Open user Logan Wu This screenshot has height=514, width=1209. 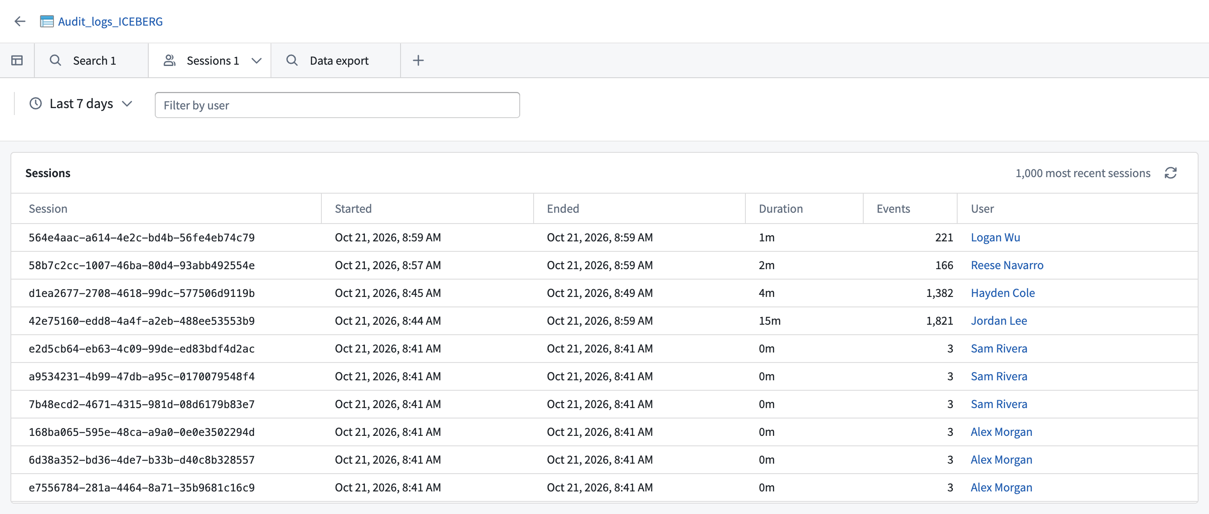coord(995,237)
